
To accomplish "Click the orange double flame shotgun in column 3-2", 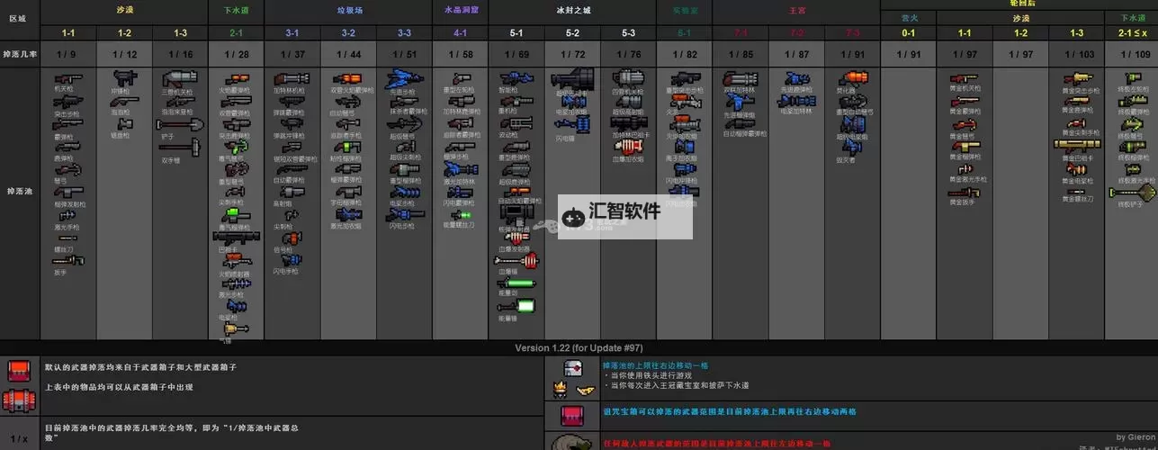I will pos(347,79).
